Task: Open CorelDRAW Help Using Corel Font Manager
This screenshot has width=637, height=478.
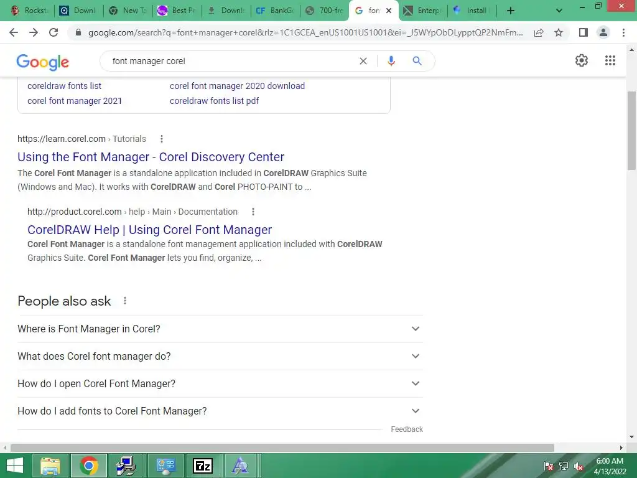Action: (149, 230)
